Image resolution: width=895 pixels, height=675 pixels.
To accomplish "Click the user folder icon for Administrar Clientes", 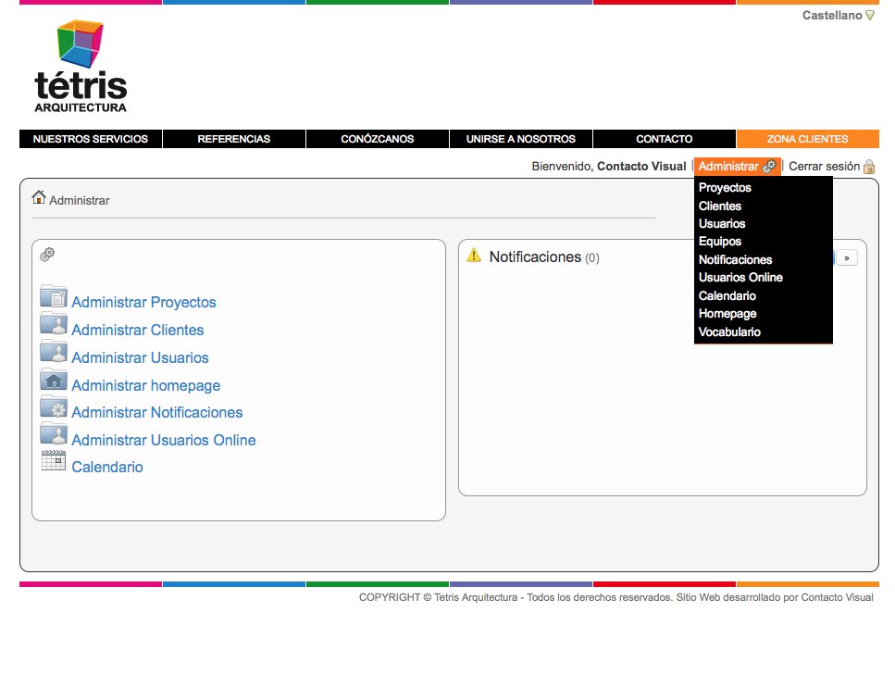I will [54, 325].
